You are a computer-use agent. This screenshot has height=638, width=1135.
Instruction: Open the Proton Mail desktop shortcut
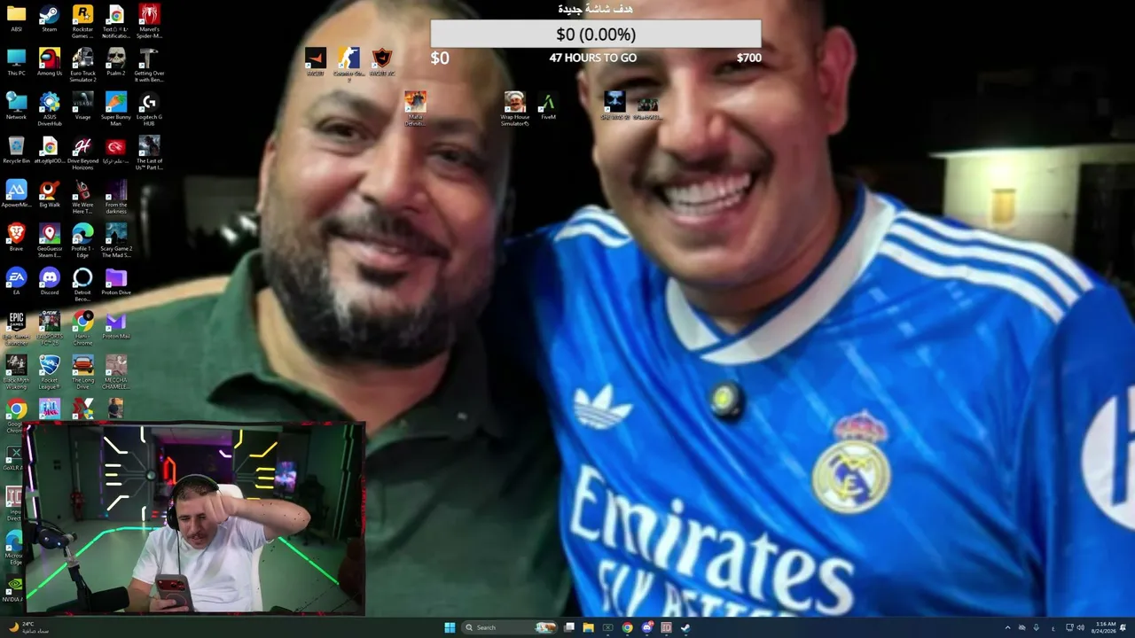pos(116,325)
